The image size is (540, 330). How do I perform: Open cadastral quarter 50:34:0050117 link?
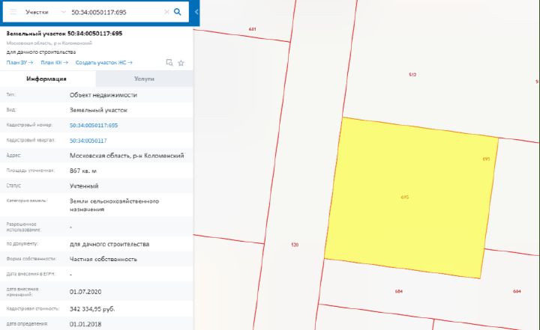point(88,141)
